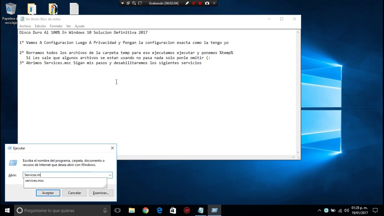The image size is (384, 216).
Task: Click the battery tray icon
Action: pos(333,210)
